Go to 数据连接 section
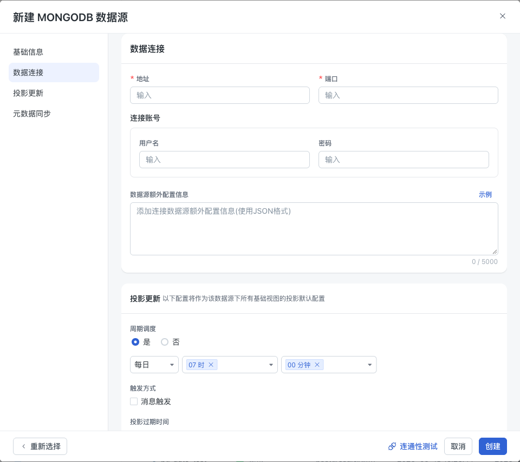Screen dimensions: 520x462 pos(54,72)
